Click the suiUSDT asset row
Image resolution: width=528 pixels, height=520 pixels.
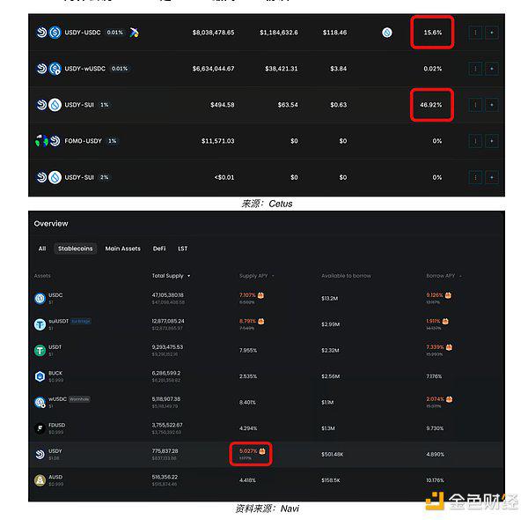(x=267, y=324)
